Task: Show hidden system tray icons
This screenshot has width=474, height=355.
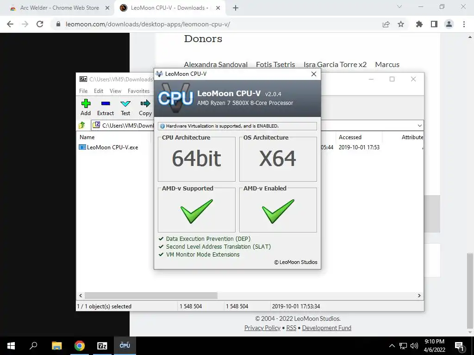Action: tap(392, 346)
